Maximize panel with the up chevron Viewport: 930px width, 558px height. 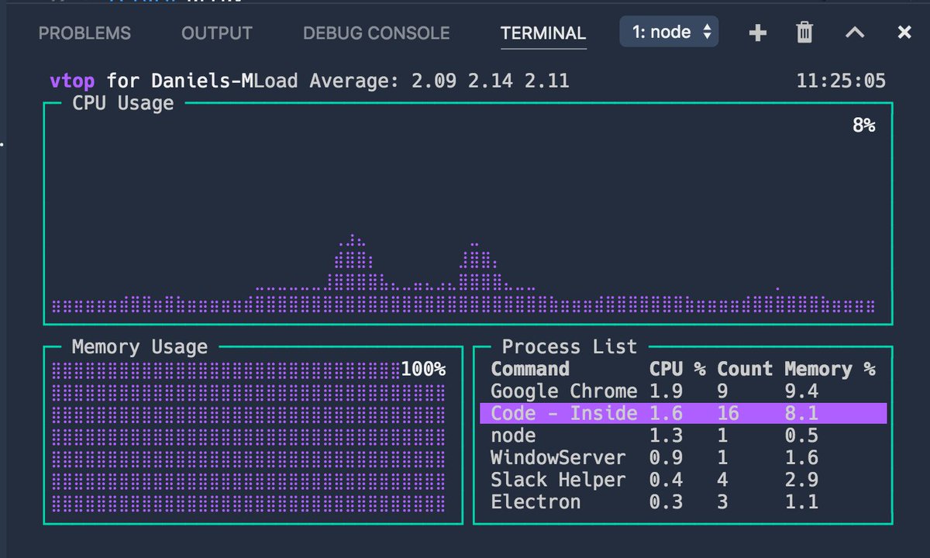coord(855,33)
